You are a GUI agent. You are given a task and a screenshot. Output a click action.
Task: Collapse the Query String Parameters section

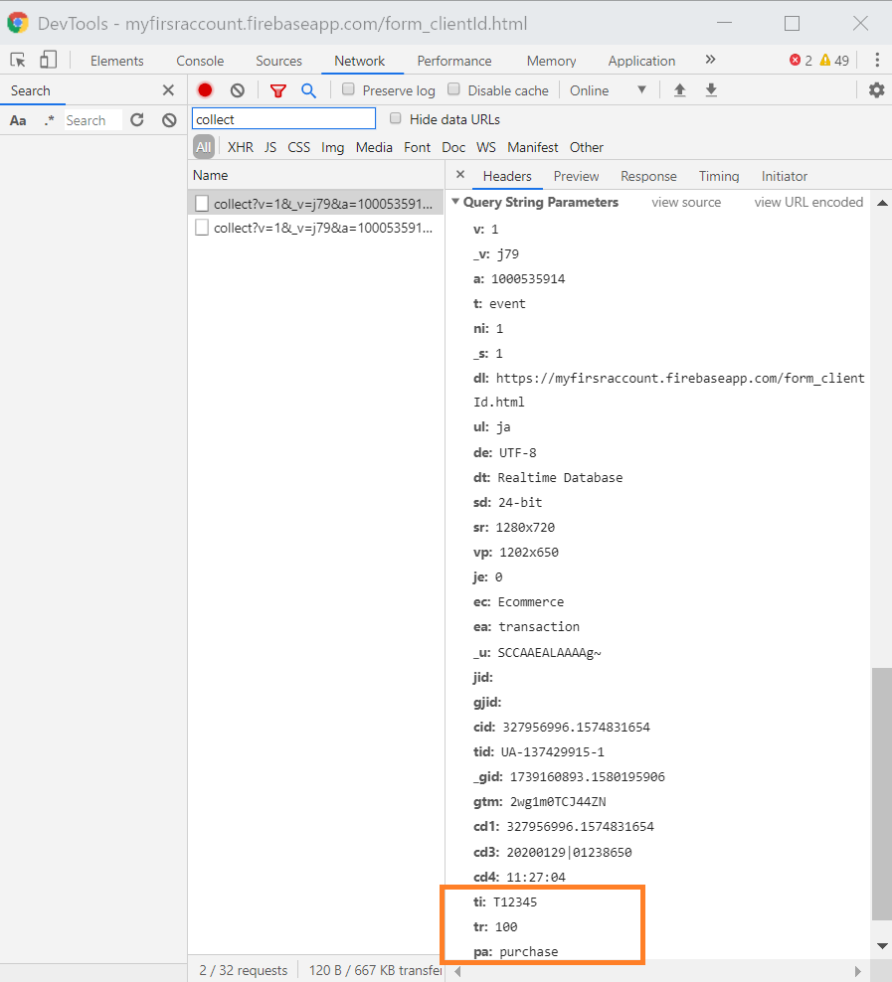pyautogui.click(x=456, y=202)
